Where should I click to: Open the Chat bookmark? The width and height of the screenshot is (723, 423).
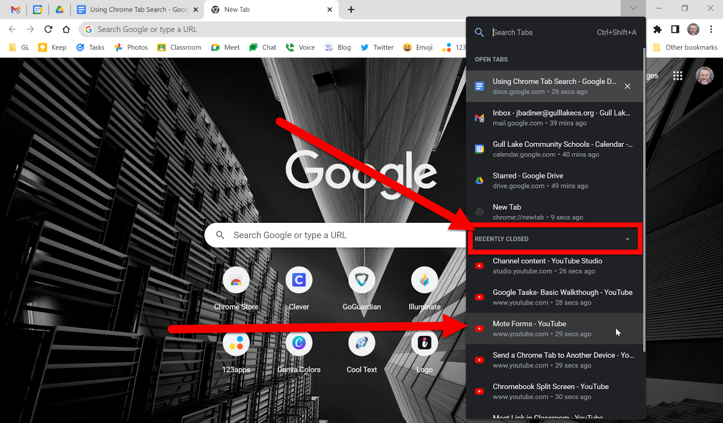point(263,47)
